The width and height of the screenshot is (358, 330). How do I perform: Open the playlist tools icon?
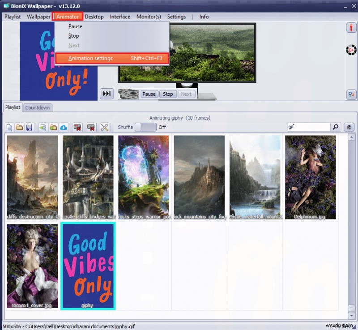[104, 127]
